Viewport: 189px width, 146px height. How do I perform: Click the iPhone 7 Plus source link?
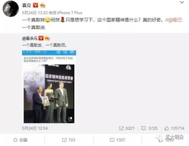tap(70, 13)
